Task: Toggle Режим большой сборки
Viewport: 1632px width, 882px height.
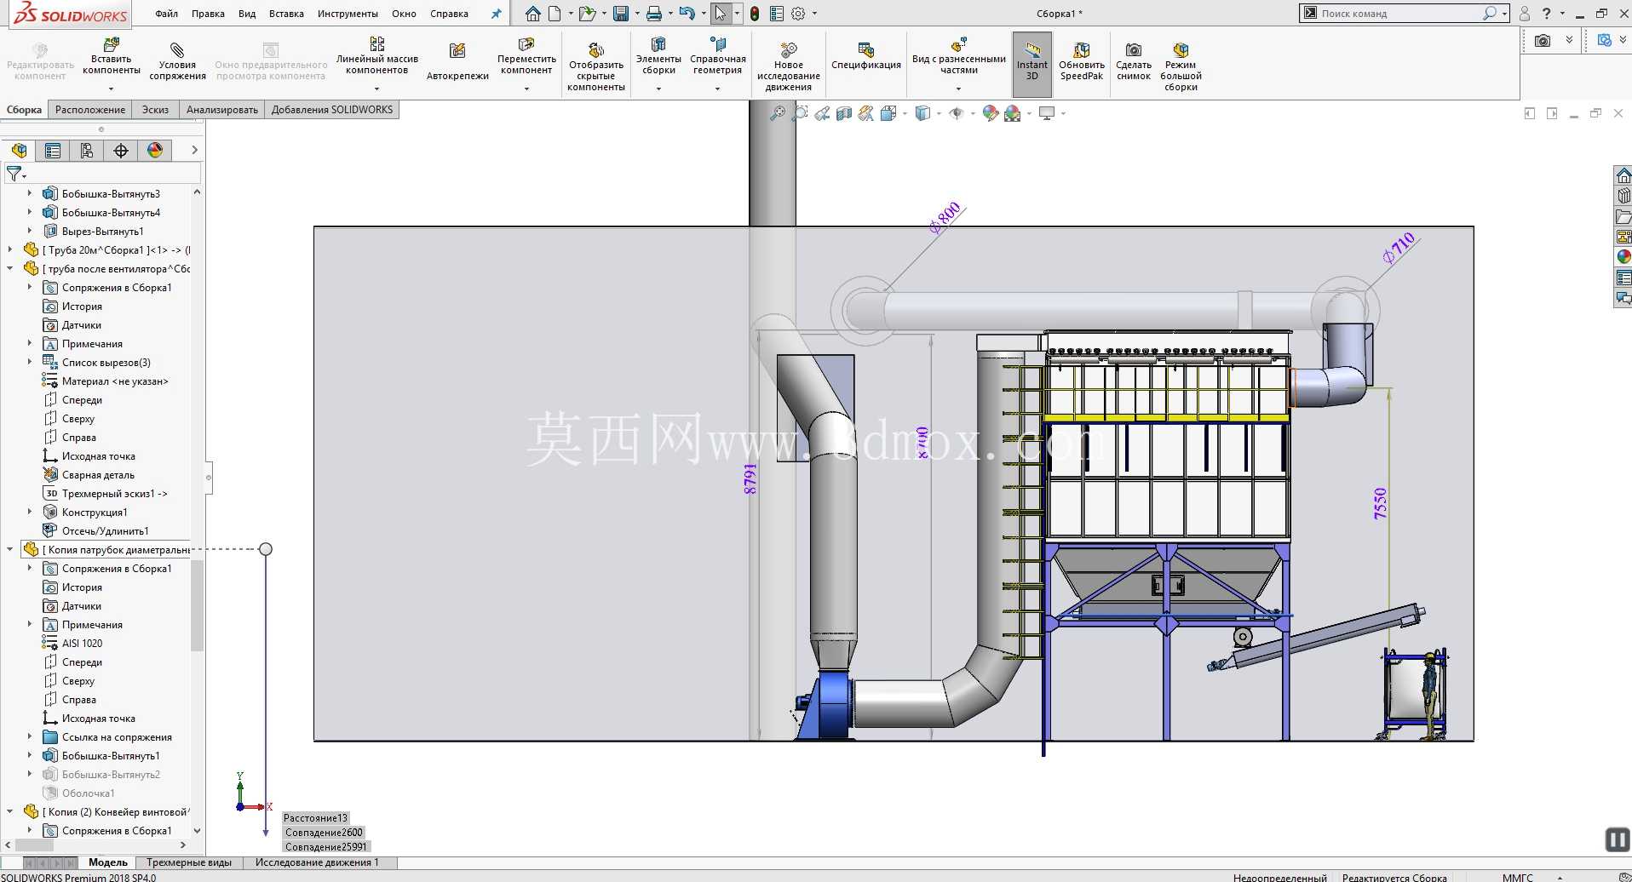Action: [x=1181, y=66]
